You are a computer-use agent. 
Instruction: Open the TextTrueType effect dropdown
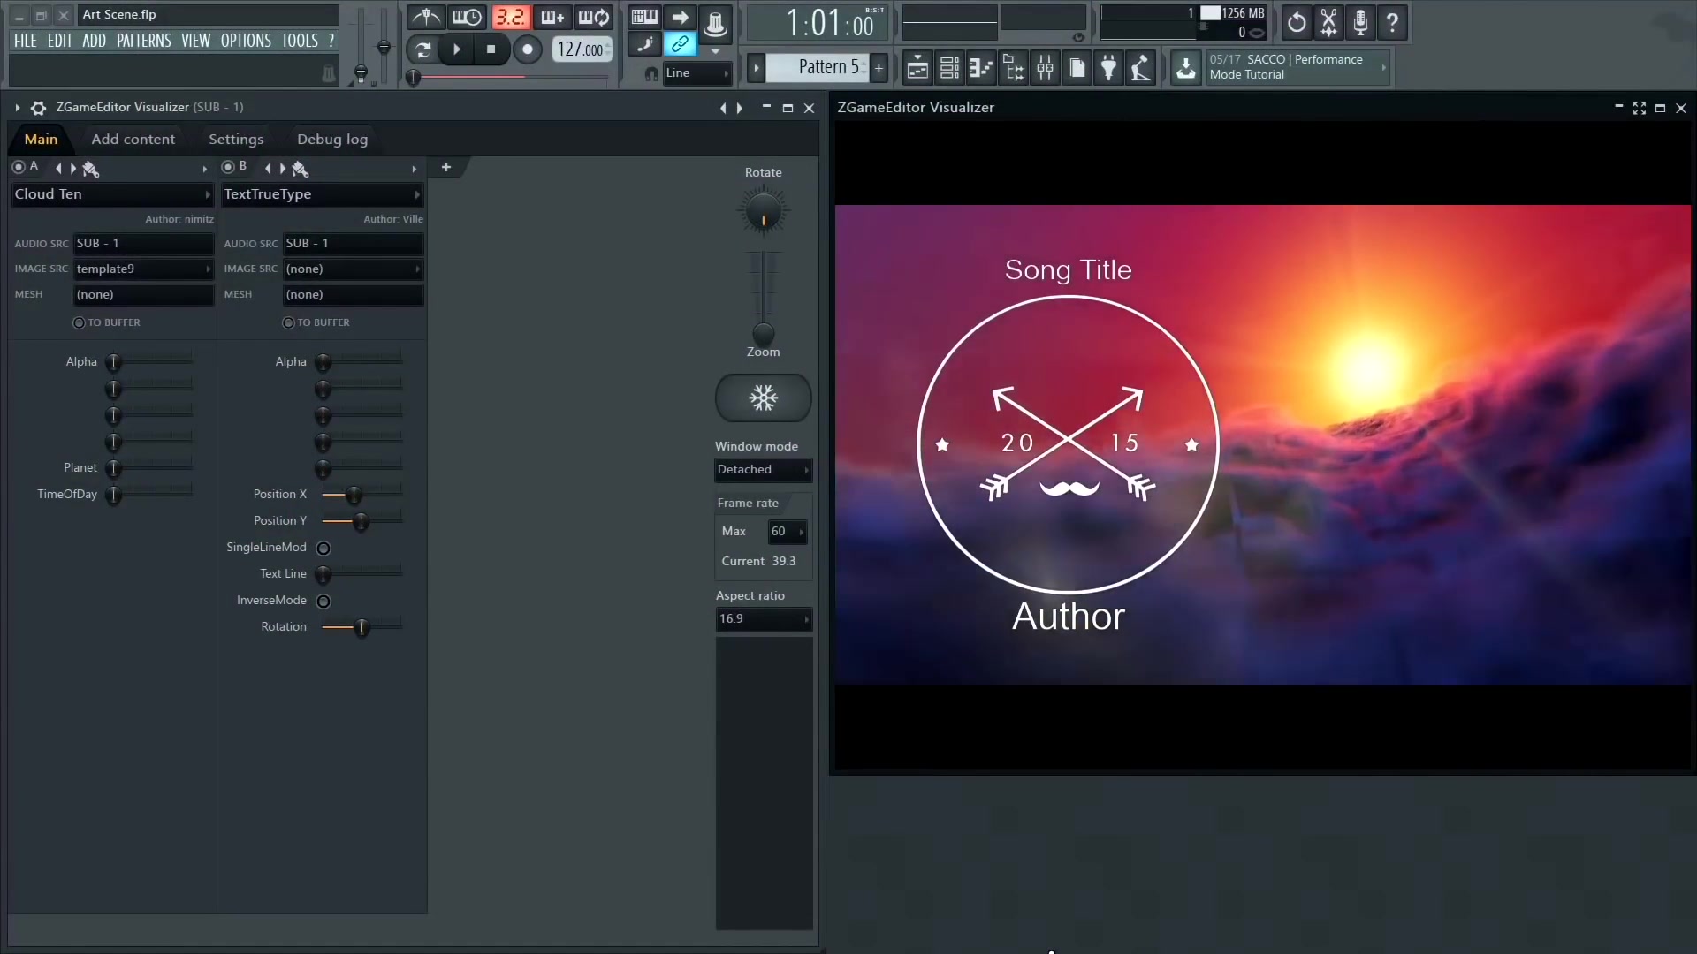pyautogui.click(x=322, y=194)
